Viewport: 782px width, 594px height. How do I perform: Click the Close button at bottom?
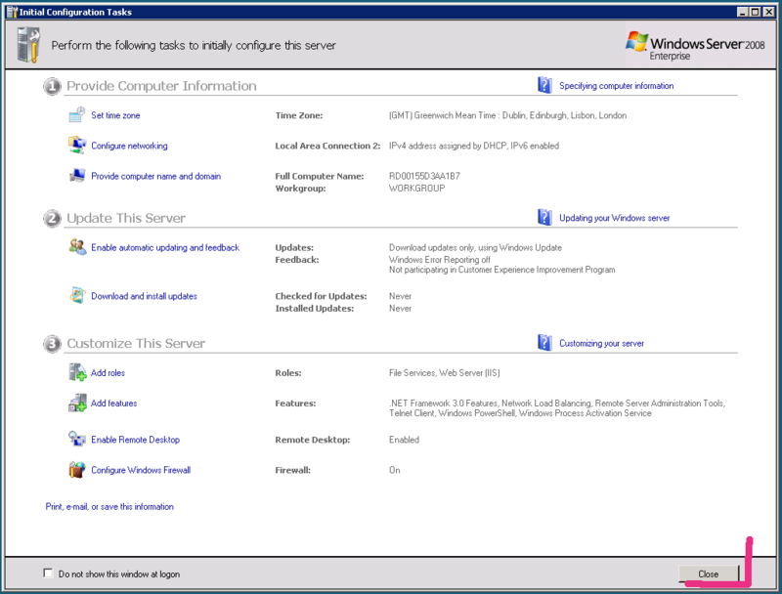(708, 574)
